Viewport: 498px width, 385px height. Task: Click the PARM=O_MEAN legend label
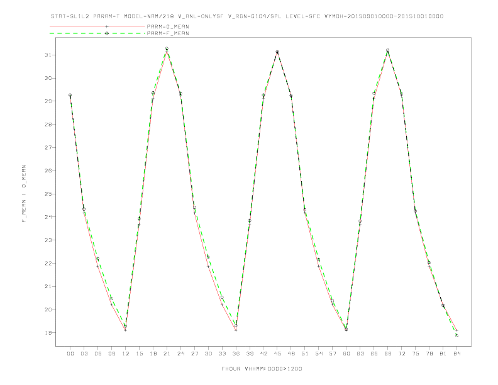coord(168,26)
